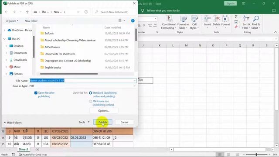
Task: Sort files by Name column header
Action: pyautogui.click(x=47, y=27)
